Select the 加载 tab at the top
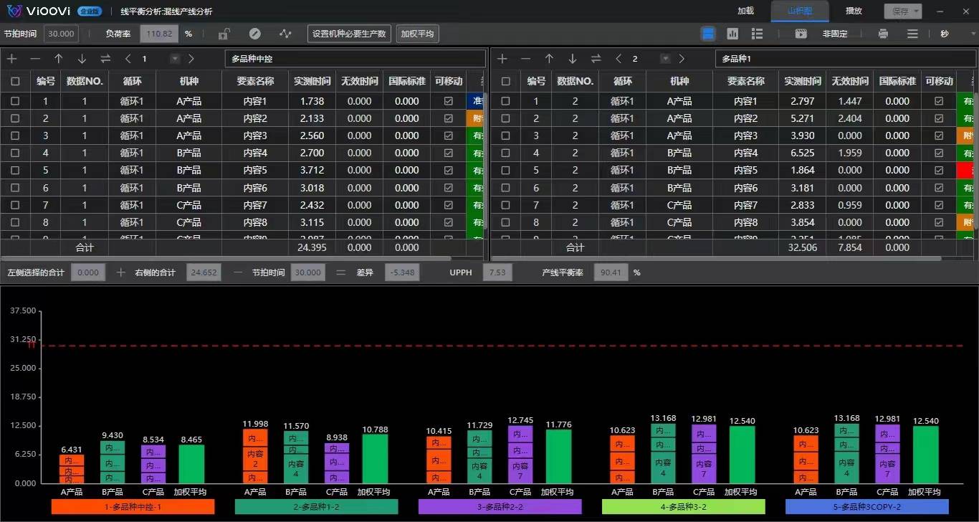This screenshot has height=522, width=979. [745, 11]
